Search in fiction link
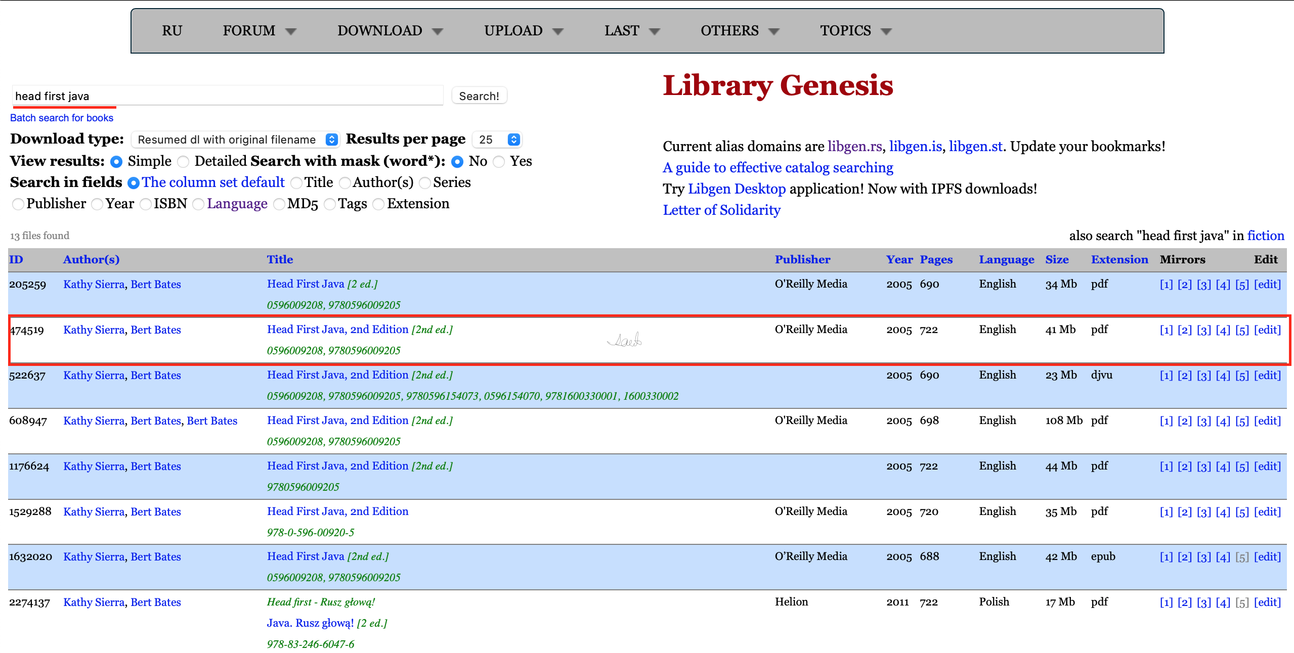Viewport: 1294px width, 653px height. click(x=1266, y=236)
